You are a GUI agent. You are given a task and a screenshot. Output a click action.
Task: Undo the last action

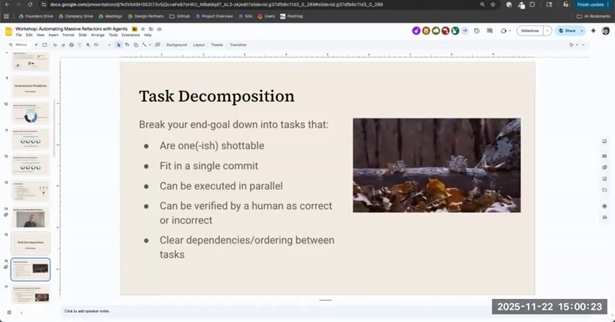click(x=54, y=45)
